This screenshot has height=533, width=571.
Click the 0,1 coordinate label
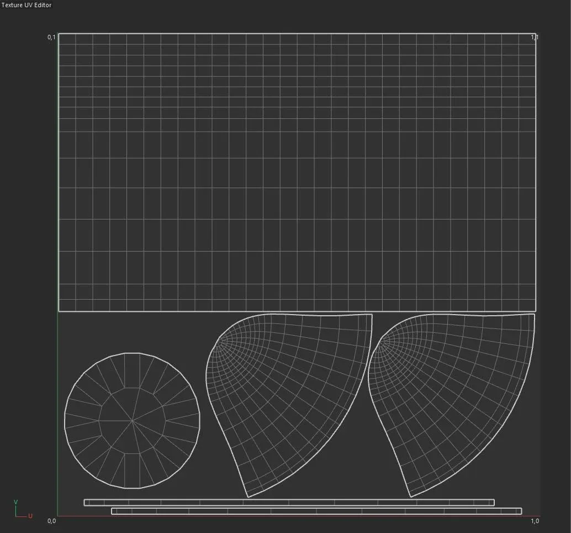tap(51, 37)
